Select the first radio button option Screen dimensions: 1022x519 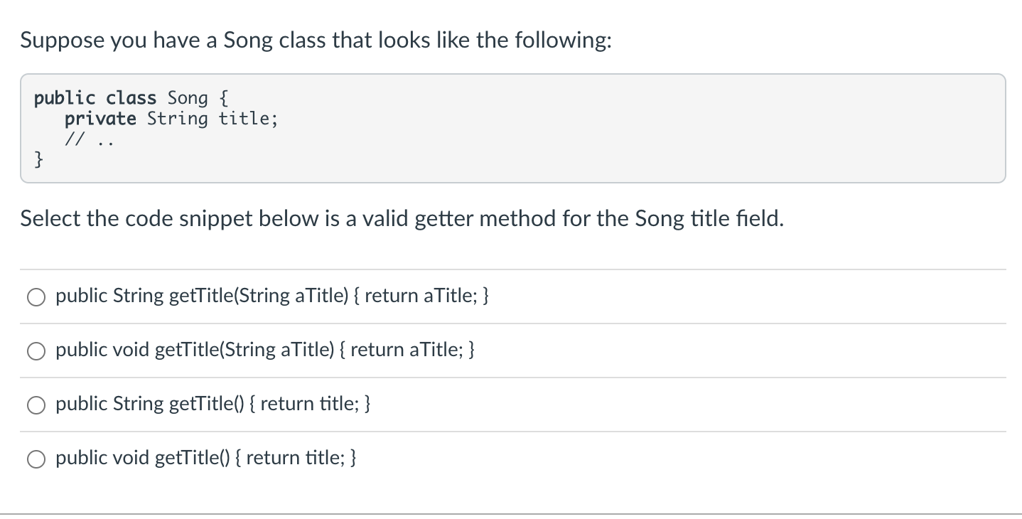(x=36, y=296)
